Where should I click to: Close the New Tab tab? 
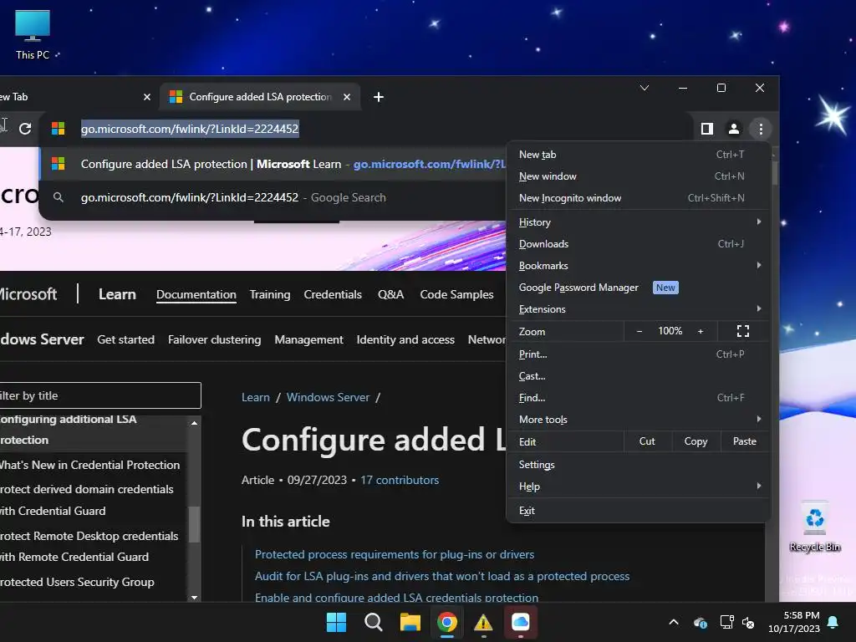[147, 97]
